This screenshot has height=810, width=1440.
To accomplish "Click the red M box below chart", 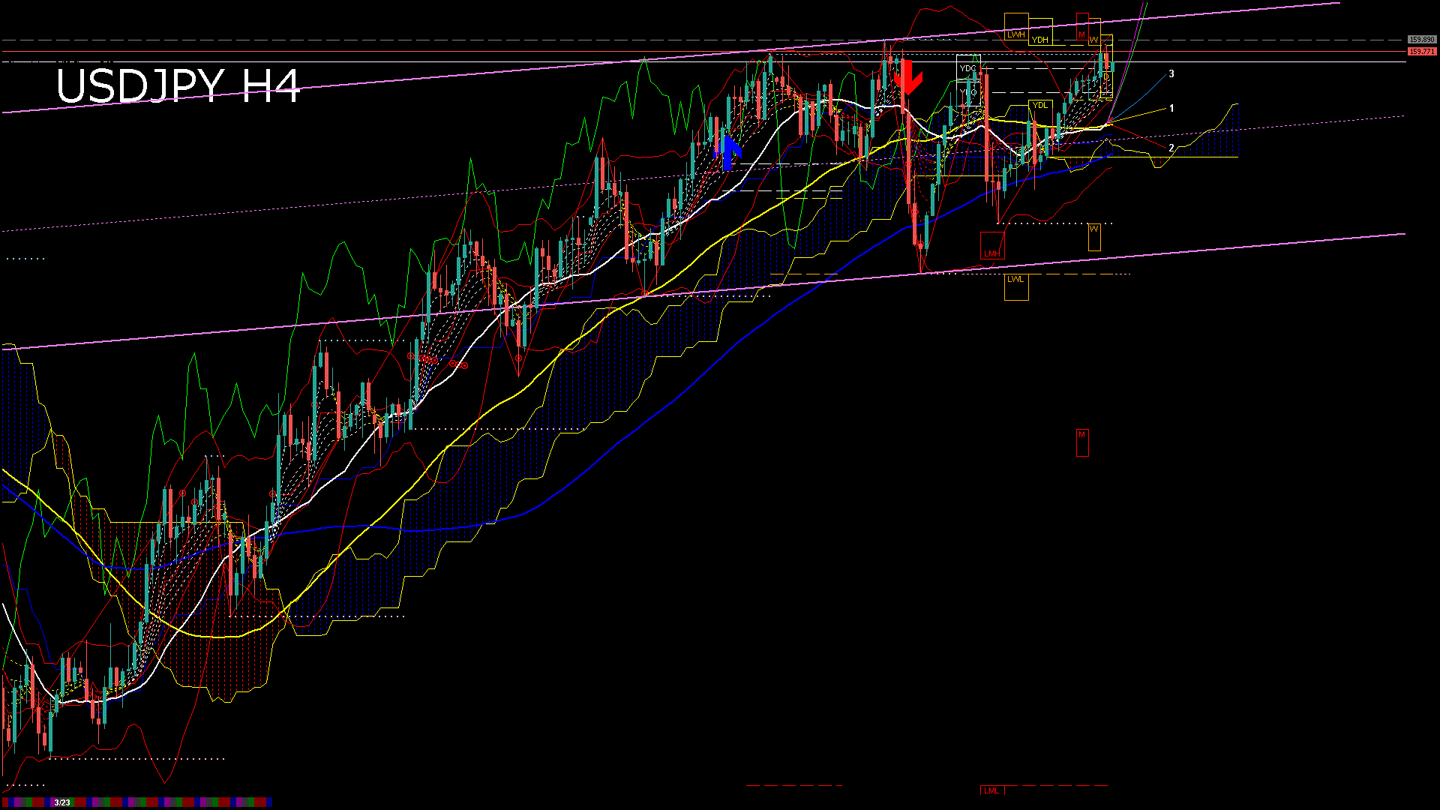I will click(x=1081, y=442).
